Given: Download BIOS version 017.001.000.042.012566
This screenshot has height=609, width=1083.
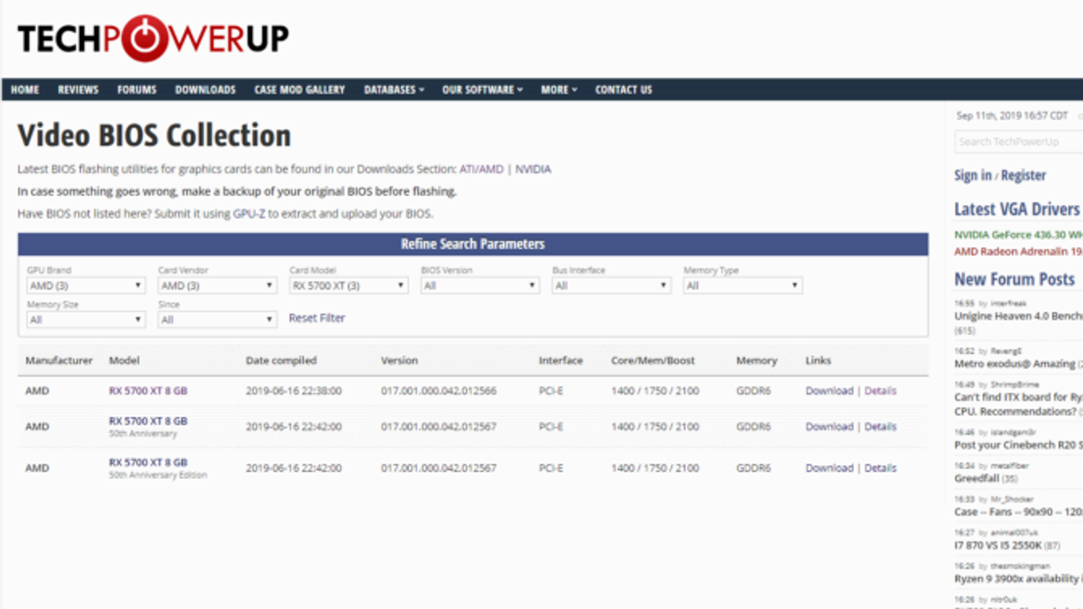Looking at the screenshot, I should pos(829,391).
